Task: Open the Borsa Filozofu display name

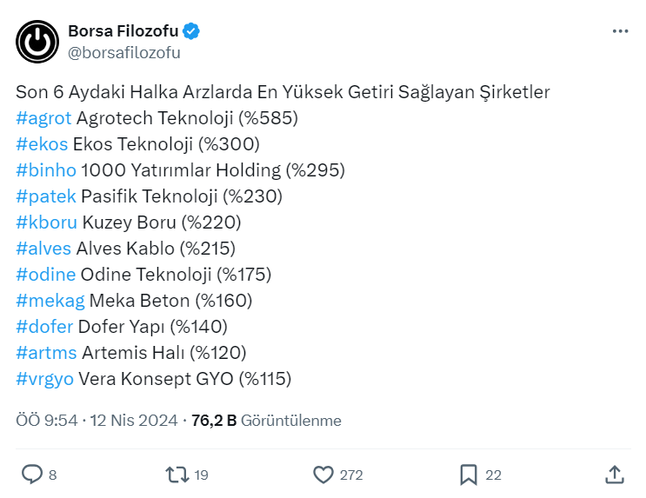Action: (123, 31)
